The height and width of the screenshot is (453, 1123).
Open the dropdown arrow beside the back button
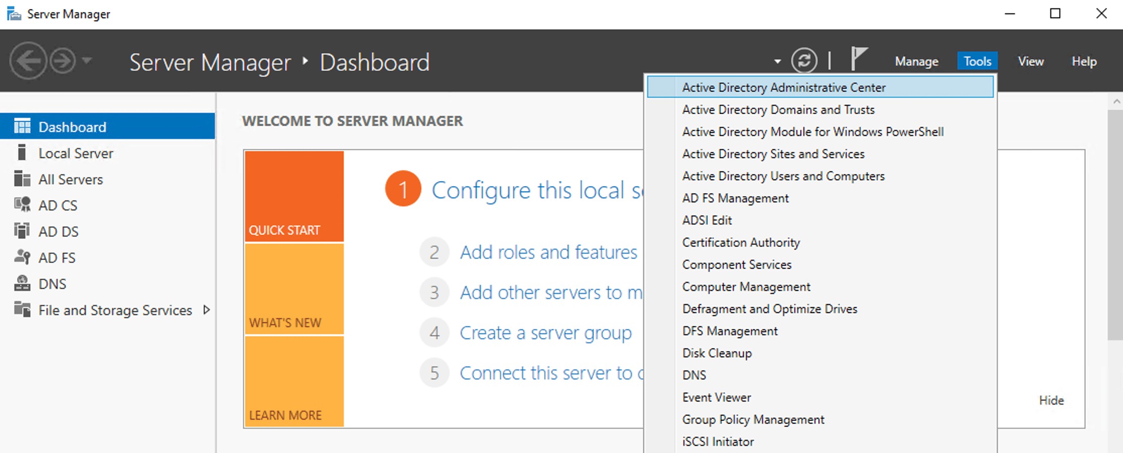86,60
